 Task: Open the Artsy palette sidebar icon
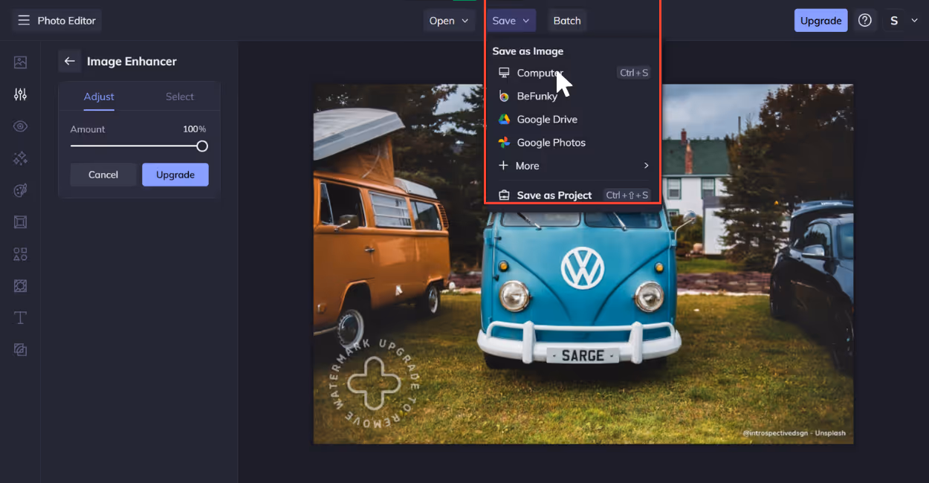point(20,190)
